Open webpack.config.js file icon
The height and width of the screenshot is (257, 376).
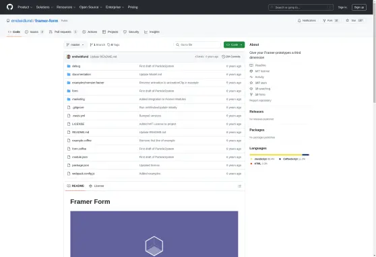[x=69, y=174]
